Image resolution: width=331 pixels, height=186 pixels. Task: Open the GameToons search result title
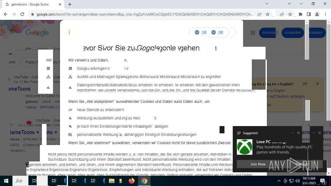tap(20, 89)
